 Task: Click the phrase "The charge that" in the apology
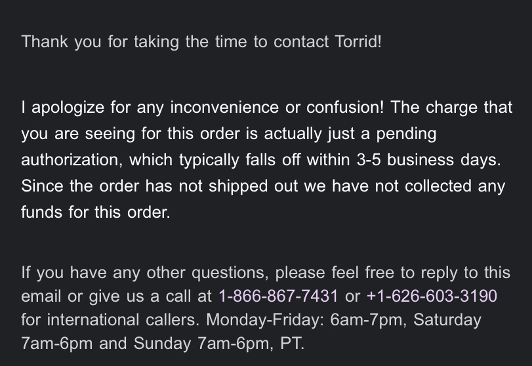click(451, 108)
